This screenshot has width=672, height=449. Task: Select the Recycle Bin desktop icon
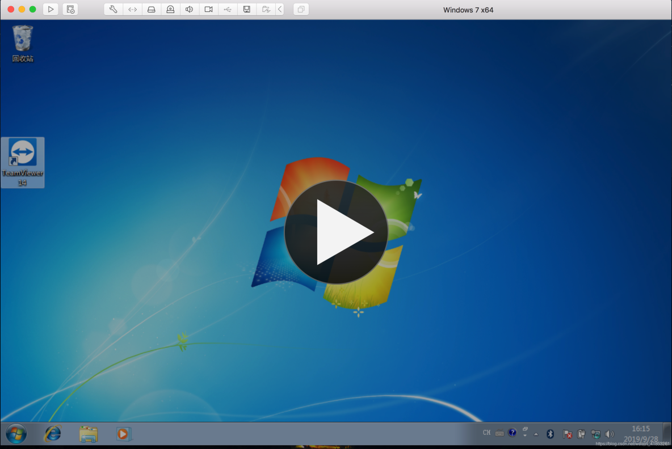[22, 44]
